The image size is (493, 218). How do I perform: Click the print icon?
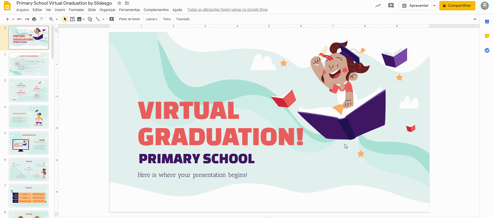[x=34, y=19]
